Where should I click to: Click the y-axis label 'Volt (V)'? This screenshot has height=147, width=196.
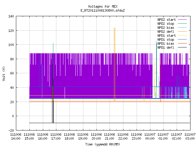coord(4,73)
